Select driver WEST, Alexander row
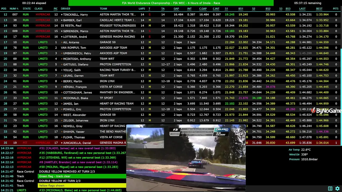 click(x=170, y=115)
